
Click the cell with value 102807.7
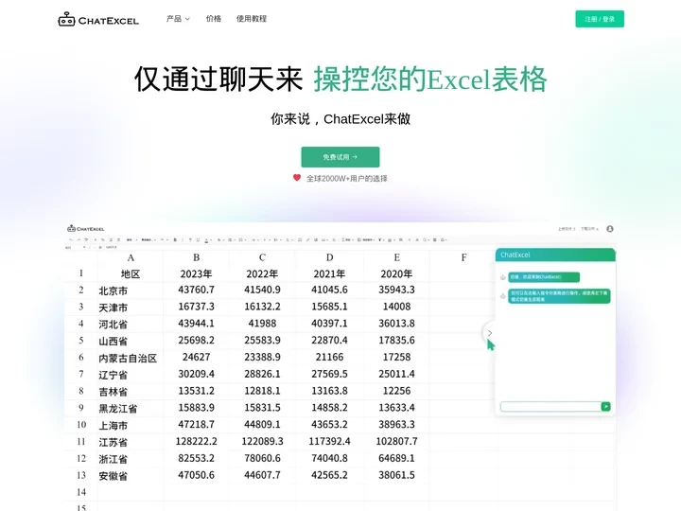396,442
